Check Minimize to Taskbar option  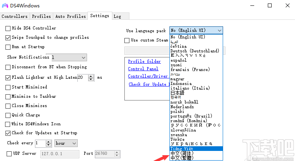[x=8, y=97]
